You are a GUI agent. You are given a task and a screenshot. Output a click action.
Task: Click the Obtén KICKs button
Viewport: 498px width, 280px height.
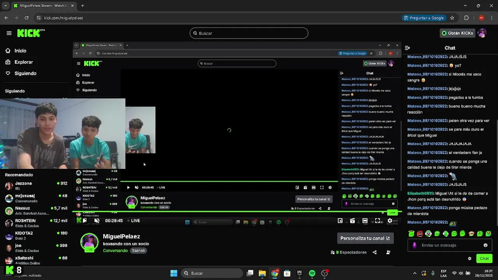pos(457,33)
